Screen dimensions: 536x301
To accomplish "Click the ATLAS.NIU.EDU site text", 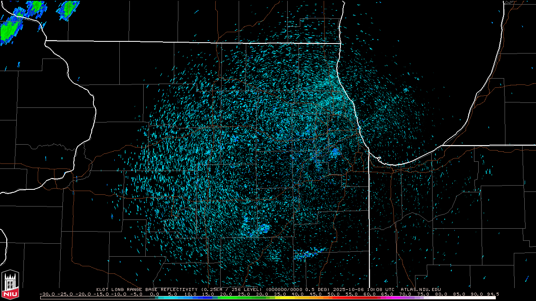I will tap(420, 289).
